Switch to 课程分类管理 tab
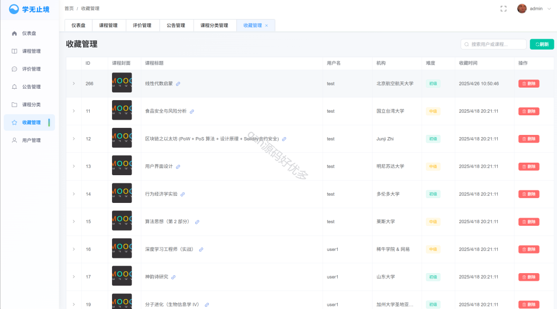Viewport: 557px width, 309px height. 214,26
